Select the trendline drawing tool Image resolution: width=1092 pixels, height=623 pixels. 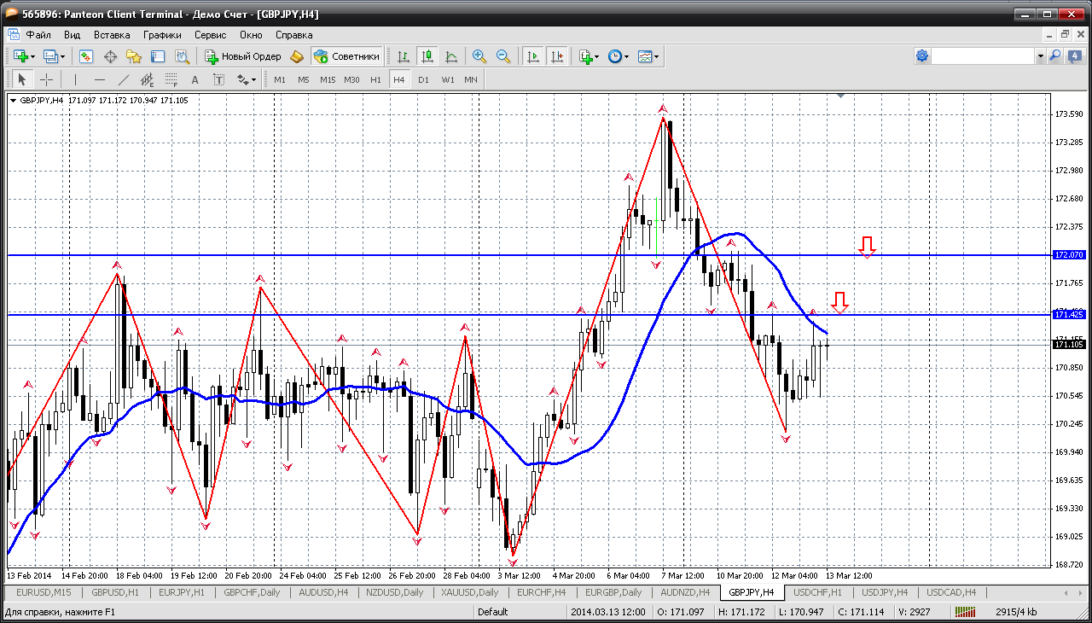coord(123,79)
